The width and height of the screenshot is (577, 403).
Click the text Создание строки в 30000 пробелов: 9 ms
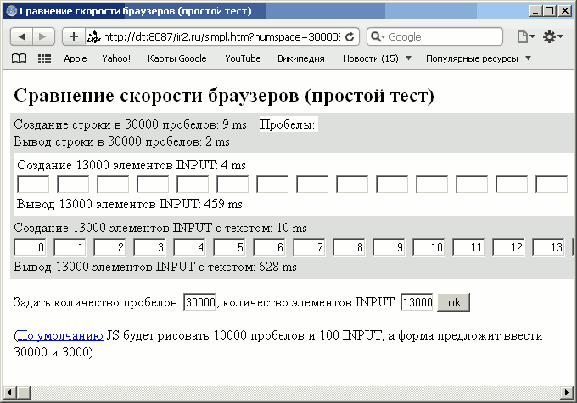130,124
